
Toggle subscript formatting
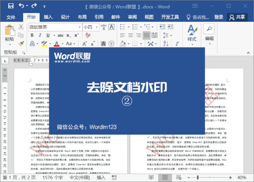(x=69, y=35)
